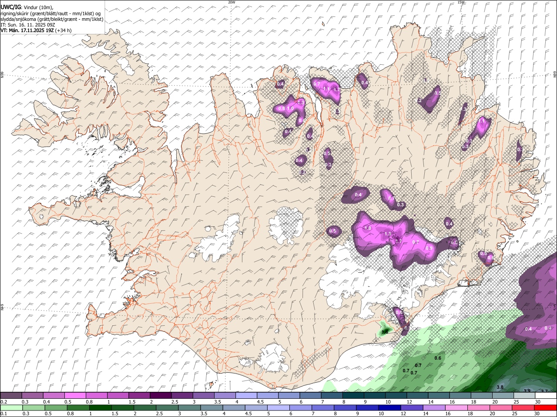Screen dimensions: 557x417
Task: Pick snow scale swatch between 0.3 and 0.4
Action: pyautogui.click(x=33, y=396)
